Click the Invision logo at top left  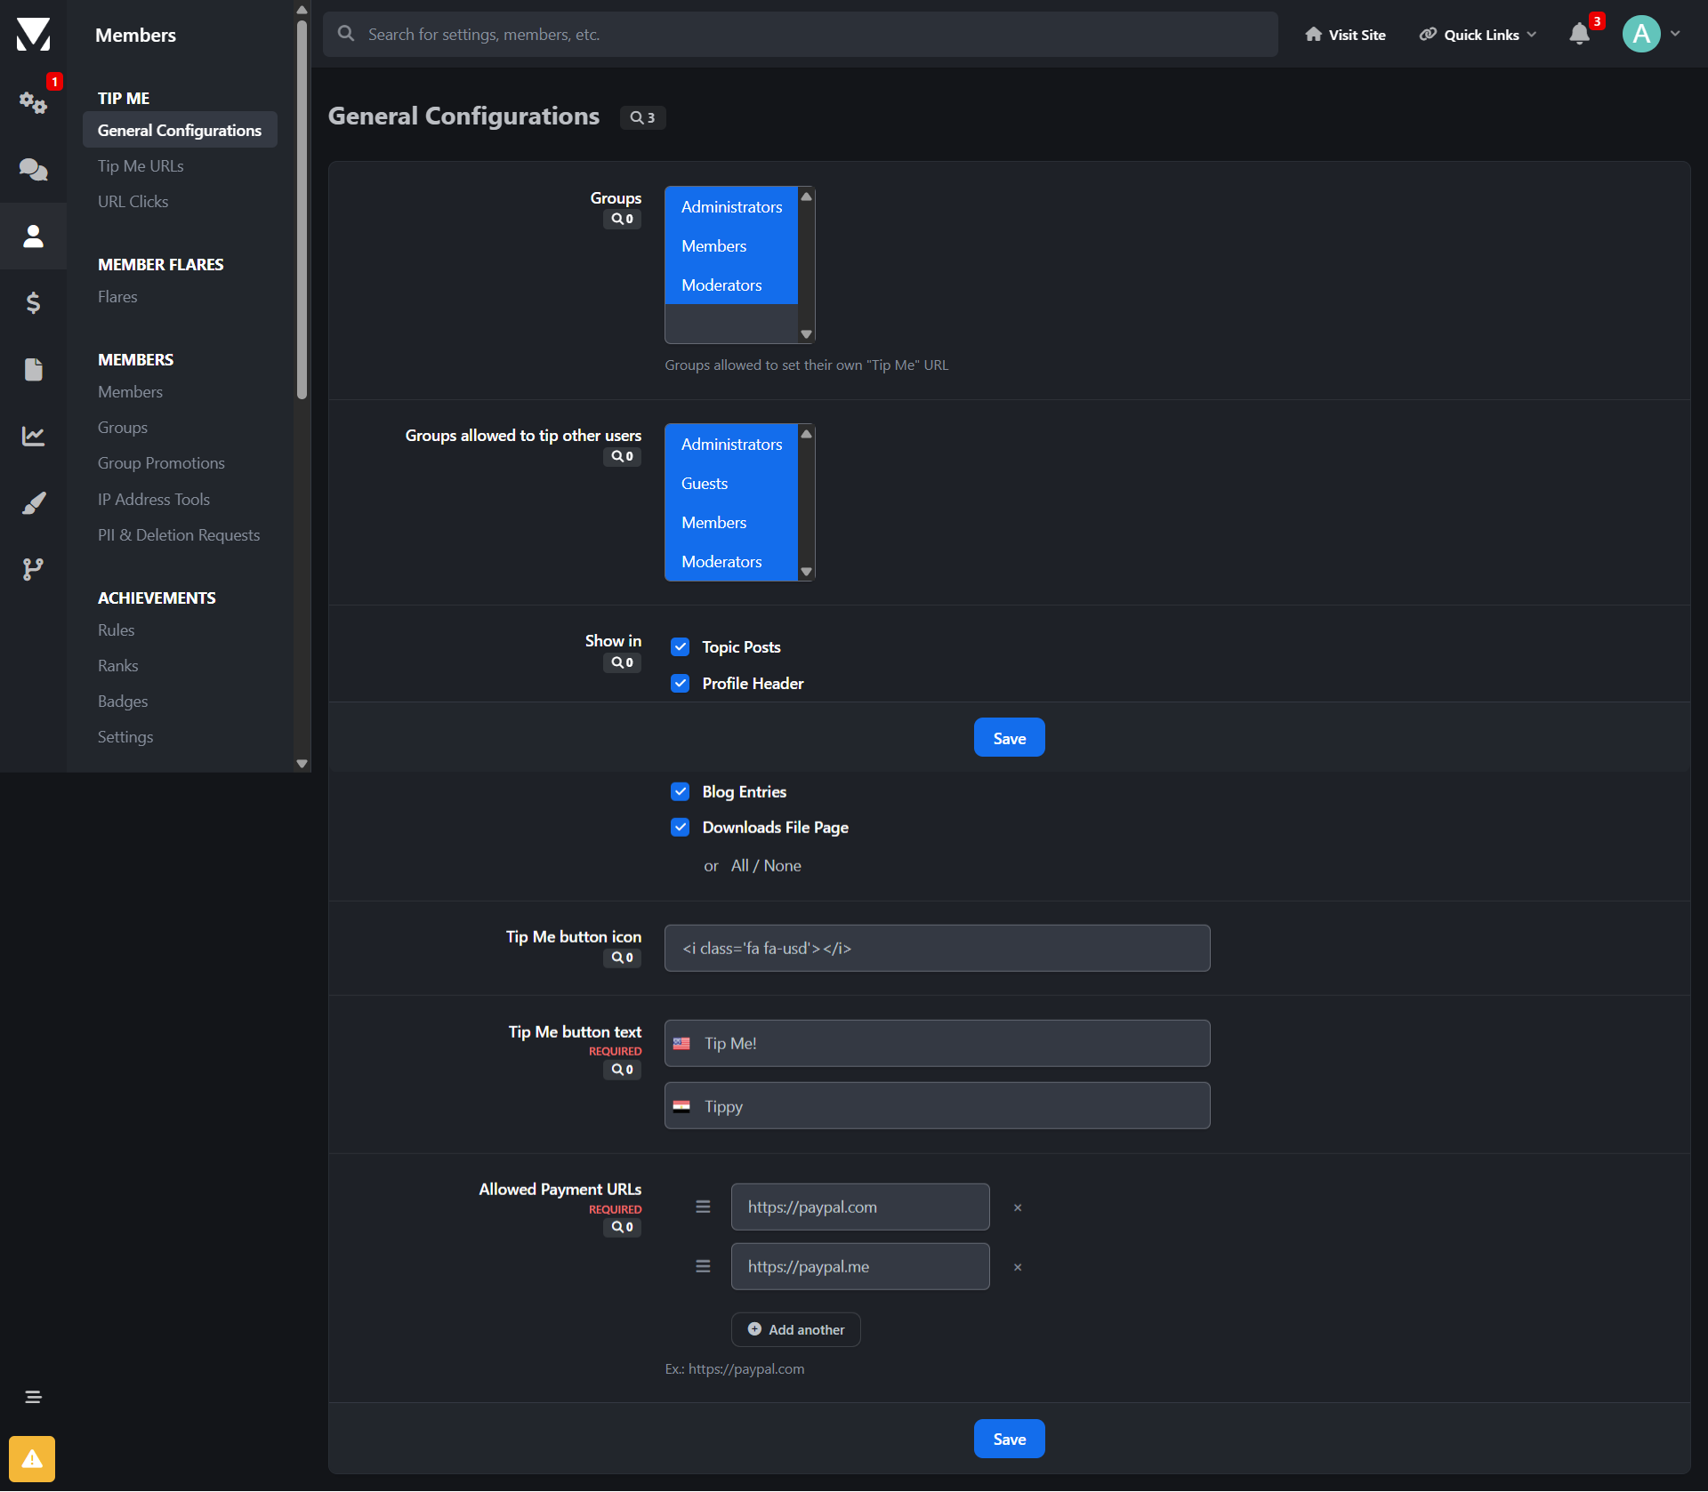pos(33,34)
